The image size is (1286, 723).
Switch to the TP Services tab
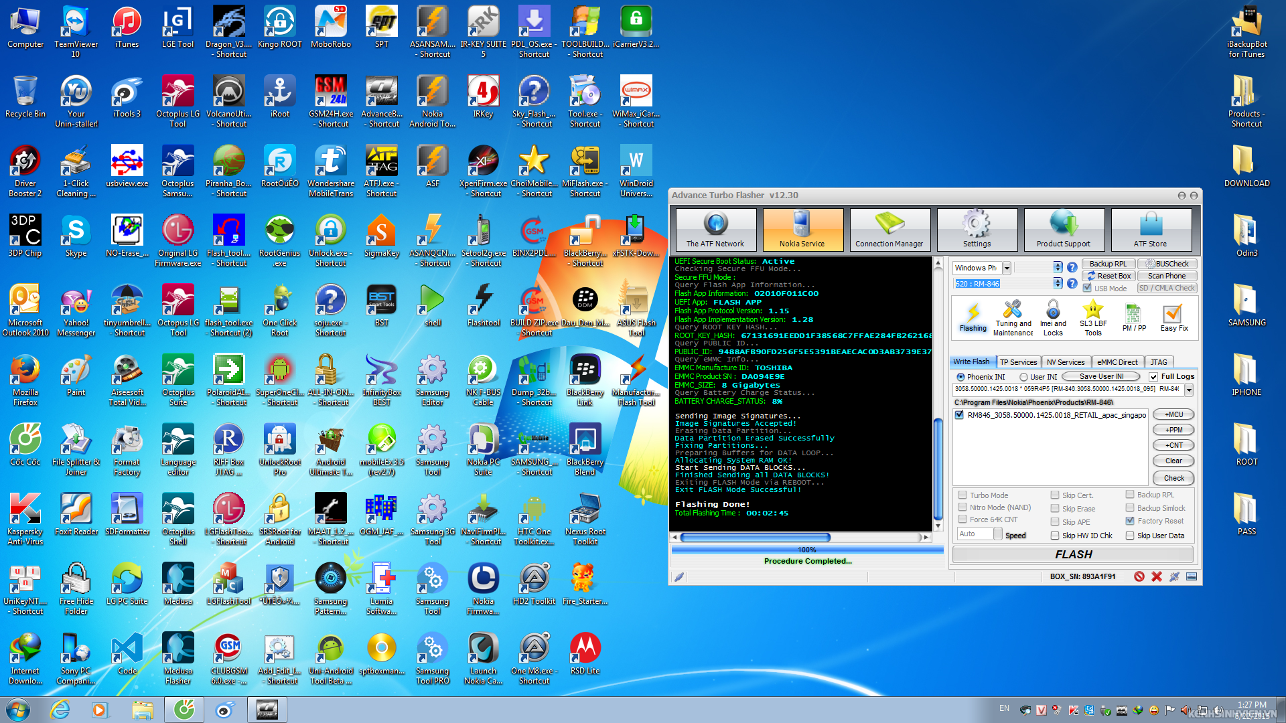[x=1018, y=362]
